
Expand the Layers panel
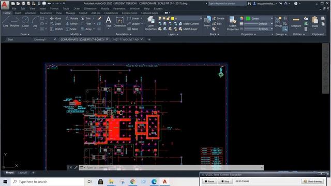[173, 34]
